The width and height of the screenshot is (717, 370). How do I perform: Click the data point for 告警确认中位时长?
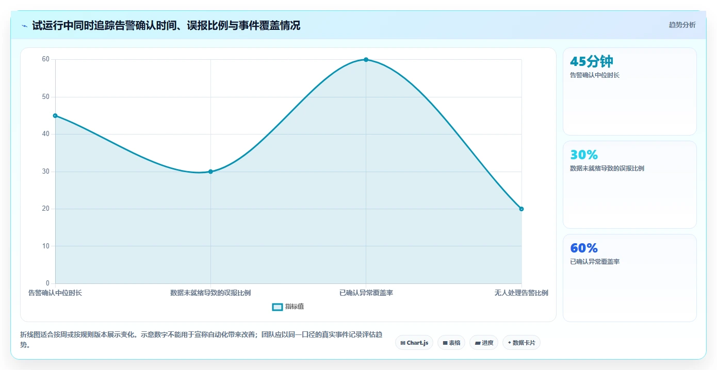[x=55, y=115]
